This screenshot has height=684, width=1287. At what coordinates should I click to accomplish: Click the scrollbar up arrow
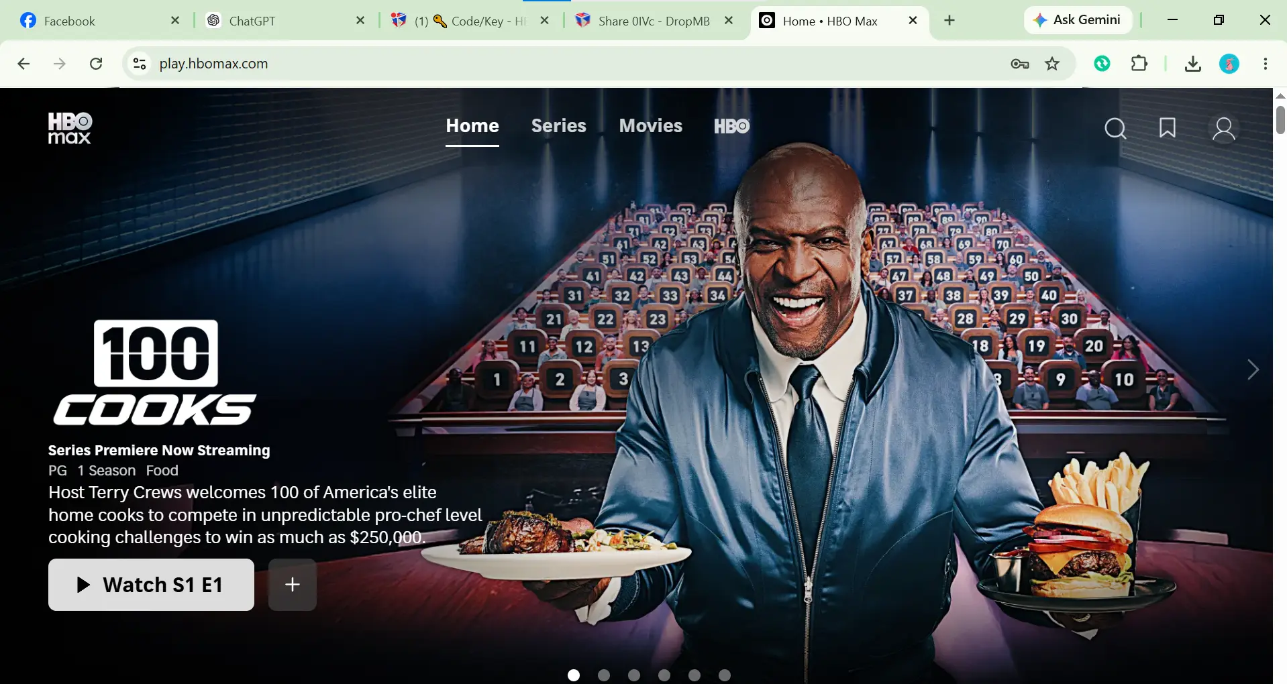tap(1280, 96)
